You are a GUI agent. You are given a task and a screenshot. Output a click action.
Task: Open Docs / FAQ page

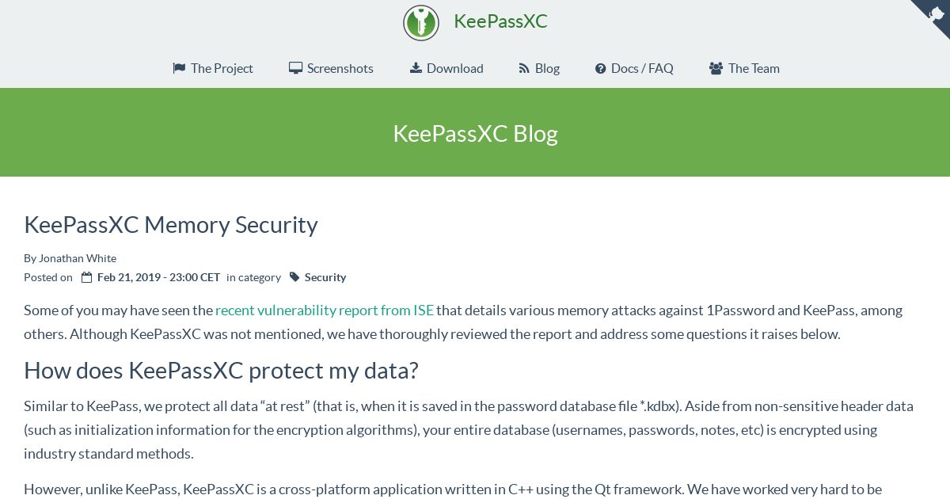(634, 68)
